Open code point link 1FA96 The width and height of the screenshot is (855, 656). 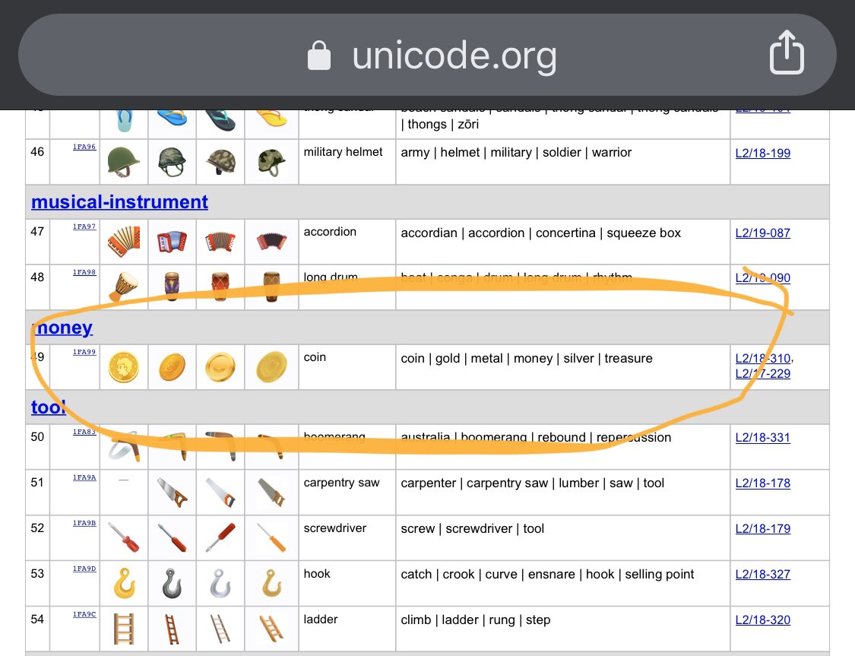[x=84, y=147]
